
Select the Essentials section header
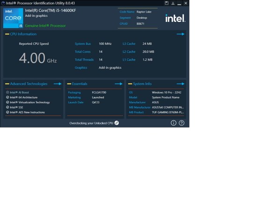click(80, 84)
